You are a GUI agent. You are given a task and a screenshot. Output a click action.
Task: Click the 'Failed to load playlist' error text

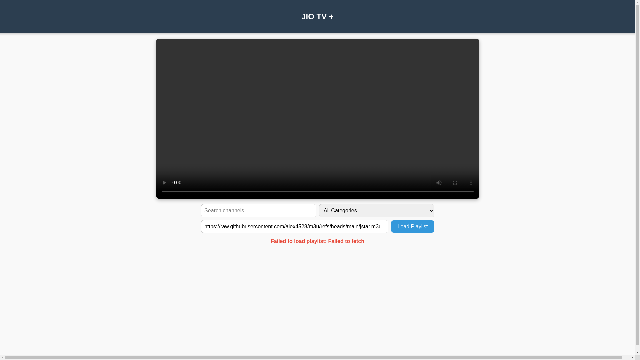[317, 241]
